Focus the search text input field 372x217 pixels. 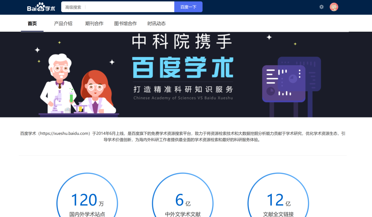coord(129,7)
